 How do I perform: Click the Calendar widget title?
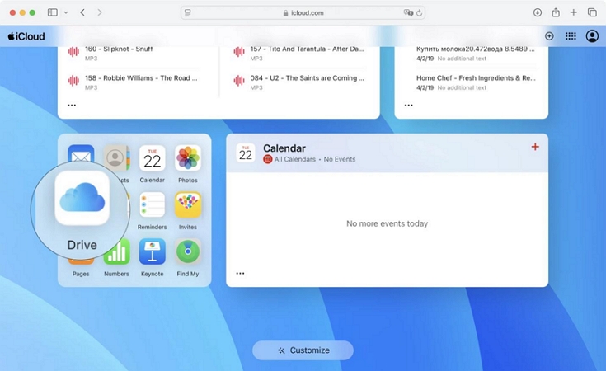284,148
